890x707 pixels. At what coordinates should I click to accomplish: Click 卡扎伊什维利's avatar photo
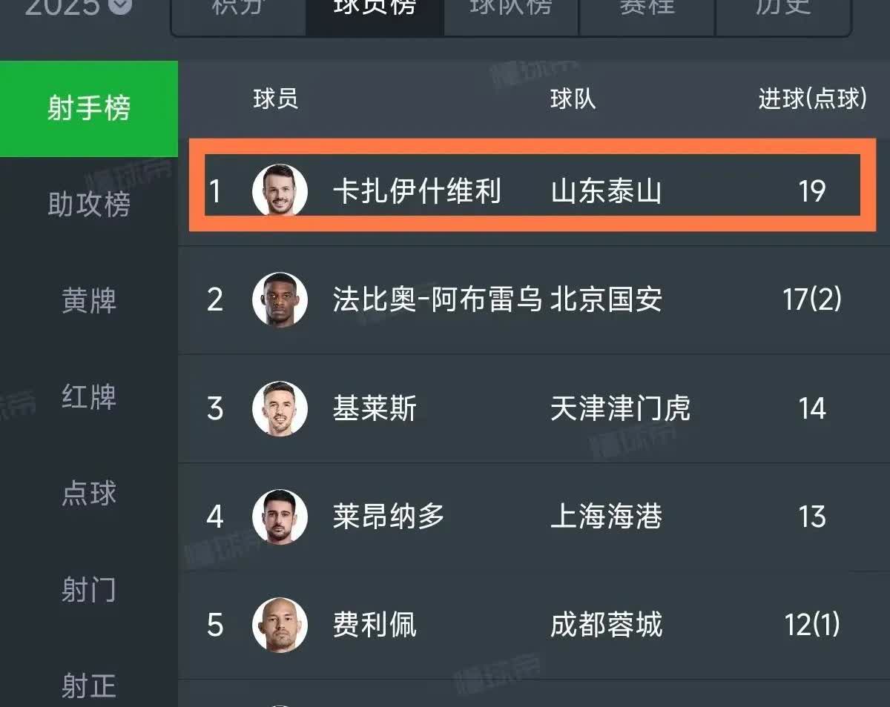[x=280, y=190]
